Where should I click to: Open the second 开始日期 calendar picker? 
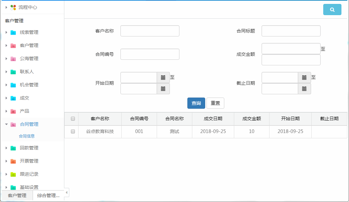163,89
